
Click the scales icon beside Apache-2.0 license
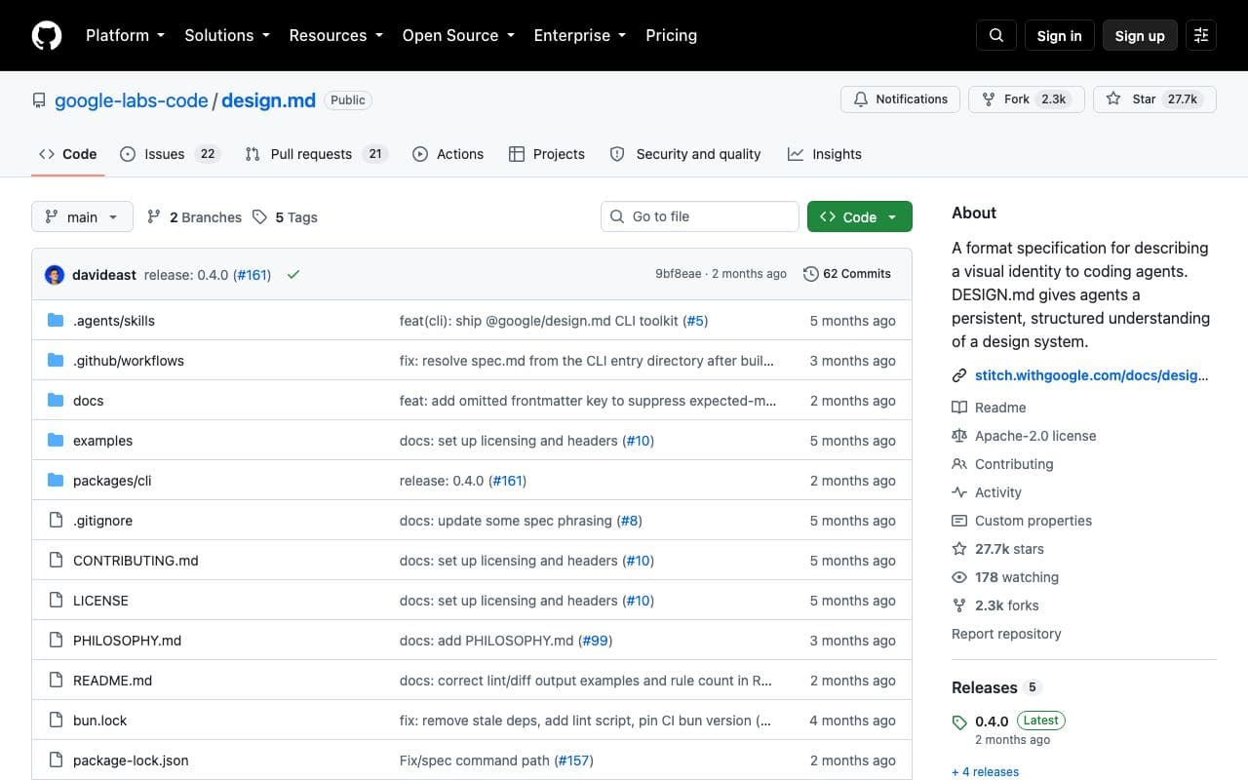click(x=959, y=436)
